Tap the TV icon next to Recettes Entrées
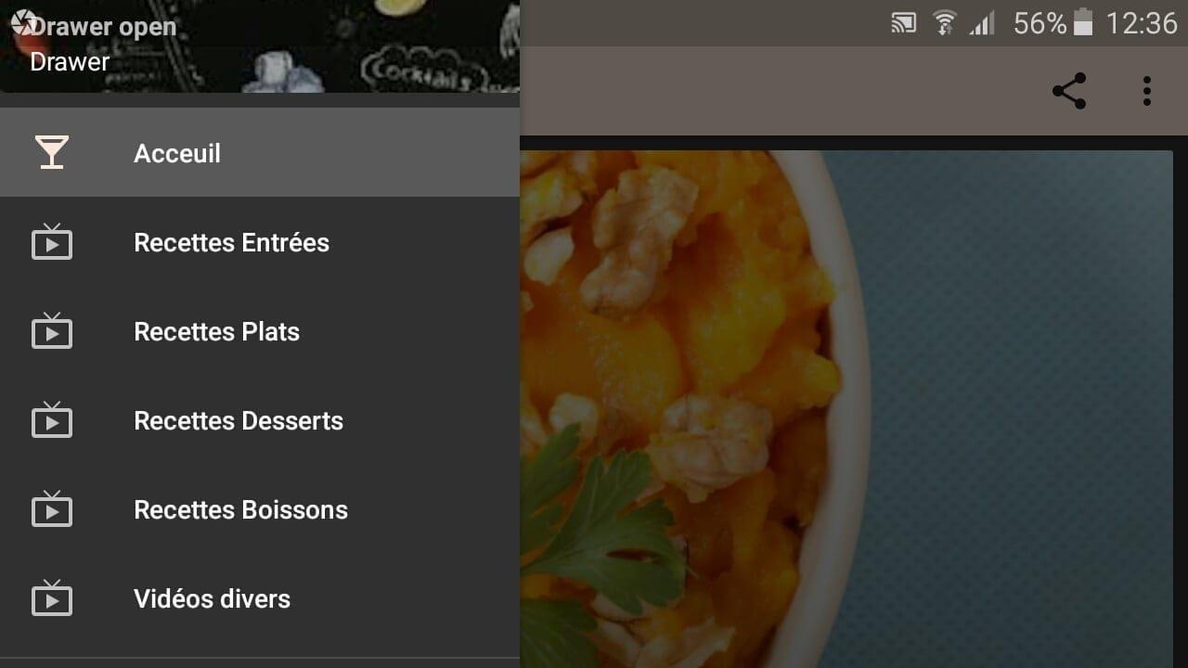Image resolution: width=1188 pixels, height=668 pixels. click(52, 241)
